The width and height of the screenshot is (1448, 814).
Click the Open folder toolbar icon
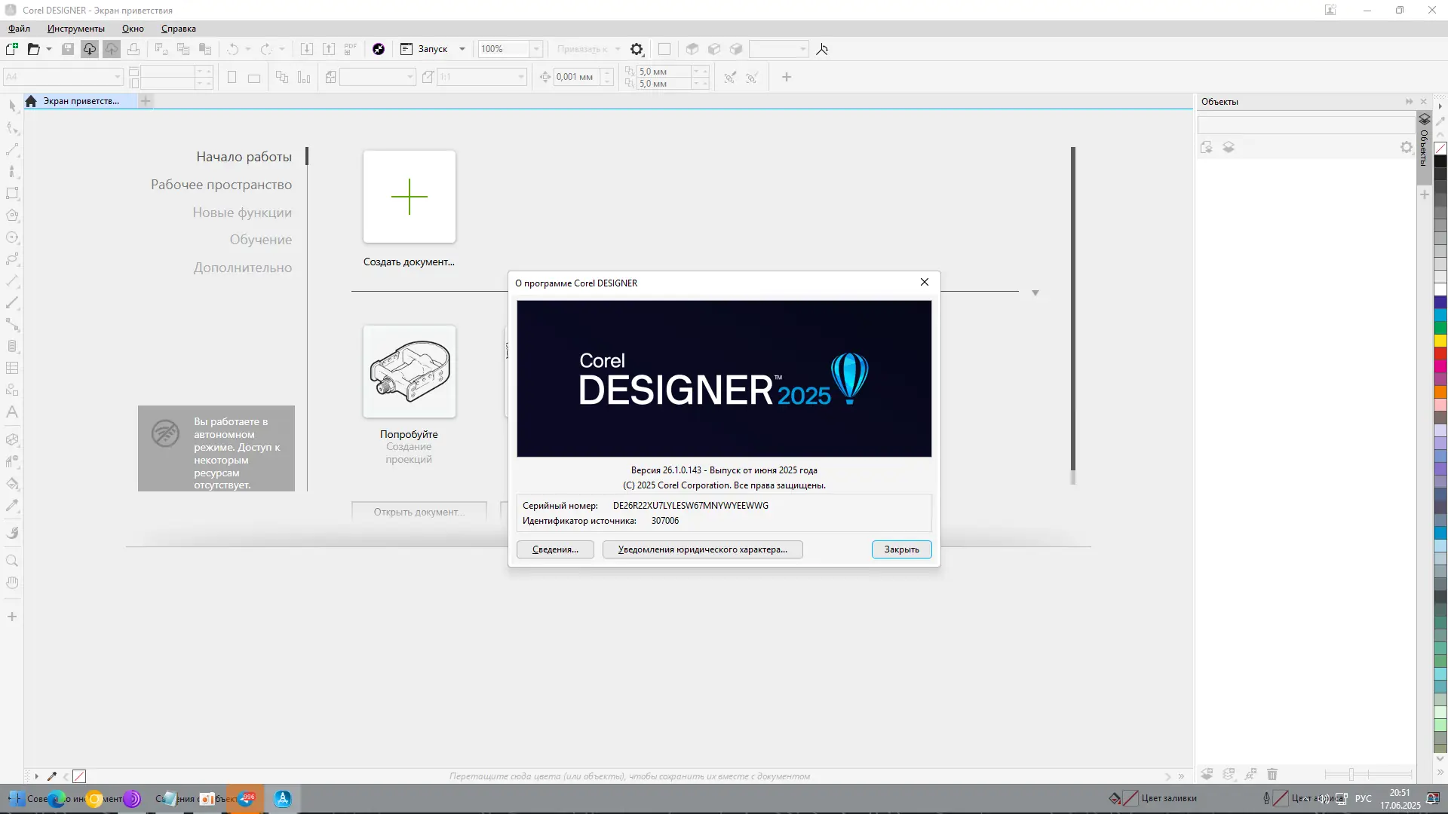click(x=33, y=49)
